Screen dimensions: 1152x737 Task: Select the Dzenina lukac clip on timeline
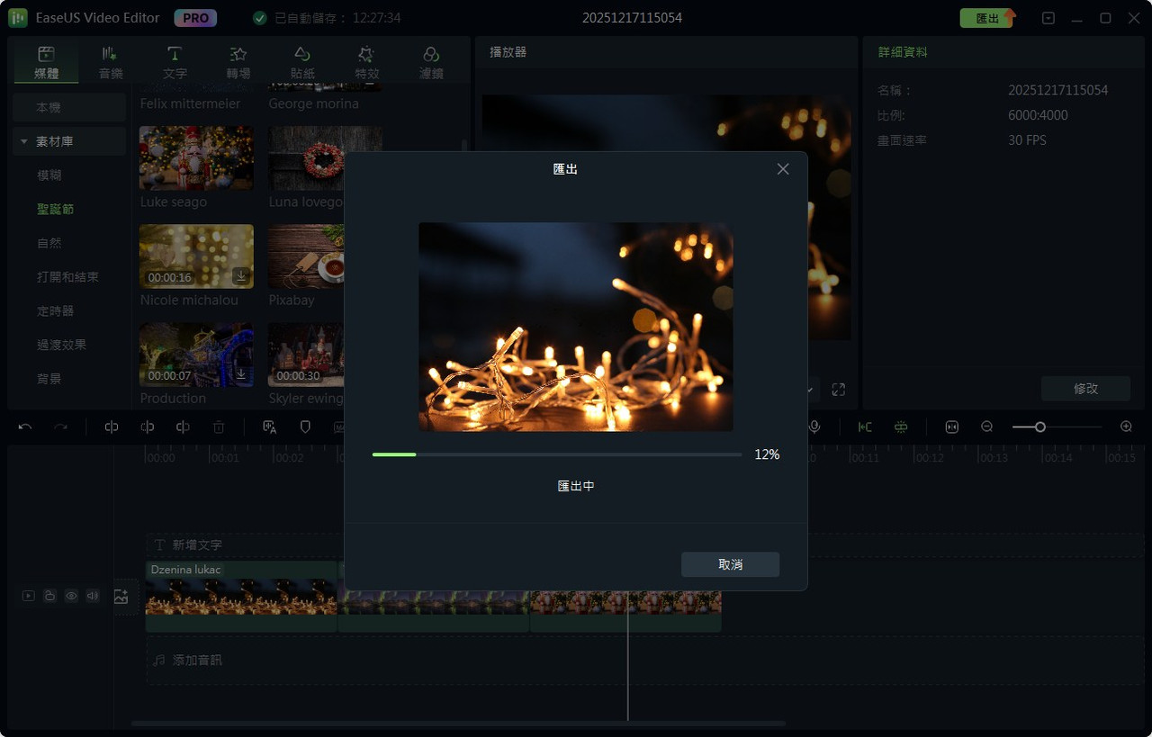click(x=241, y=597)
